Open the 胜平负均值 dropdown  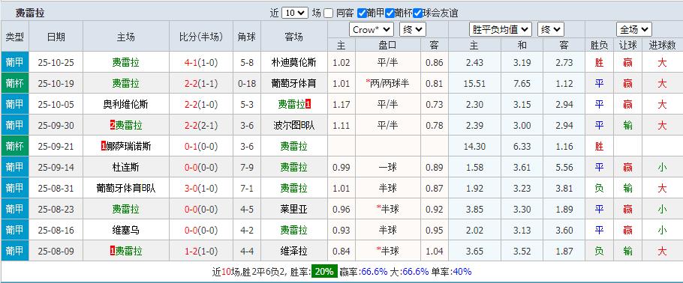(x=501, y=29)
